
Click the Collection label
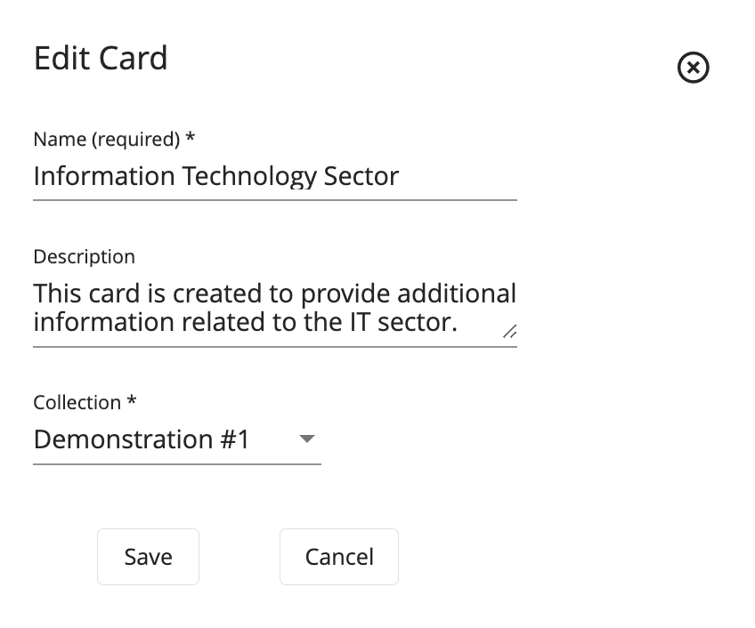click(x=77, y=402)
